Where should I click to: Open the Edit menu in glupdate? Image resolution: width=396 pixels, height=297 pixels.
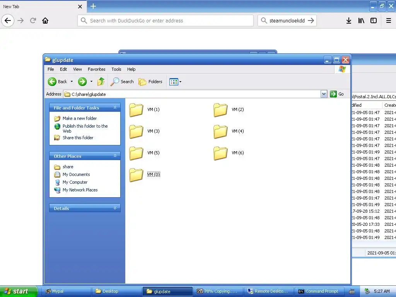tap(63, 69)
